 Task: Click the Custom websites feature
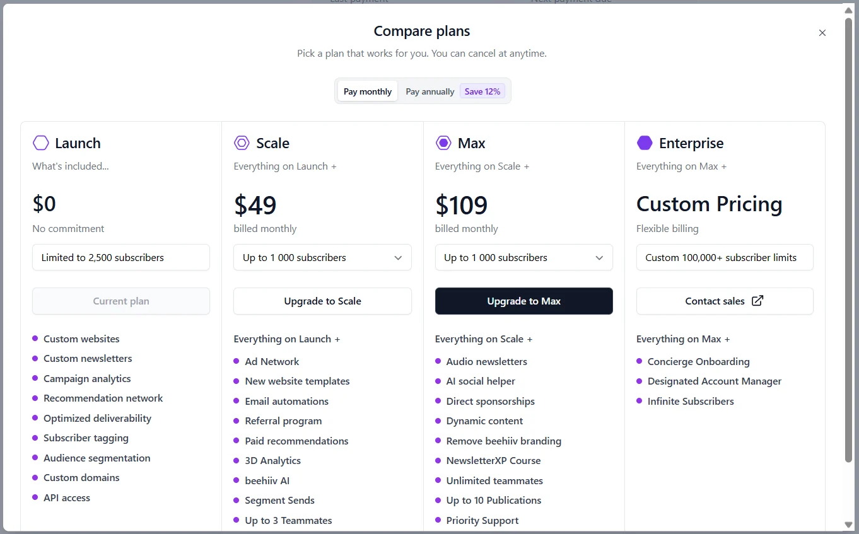pos(81,339)
